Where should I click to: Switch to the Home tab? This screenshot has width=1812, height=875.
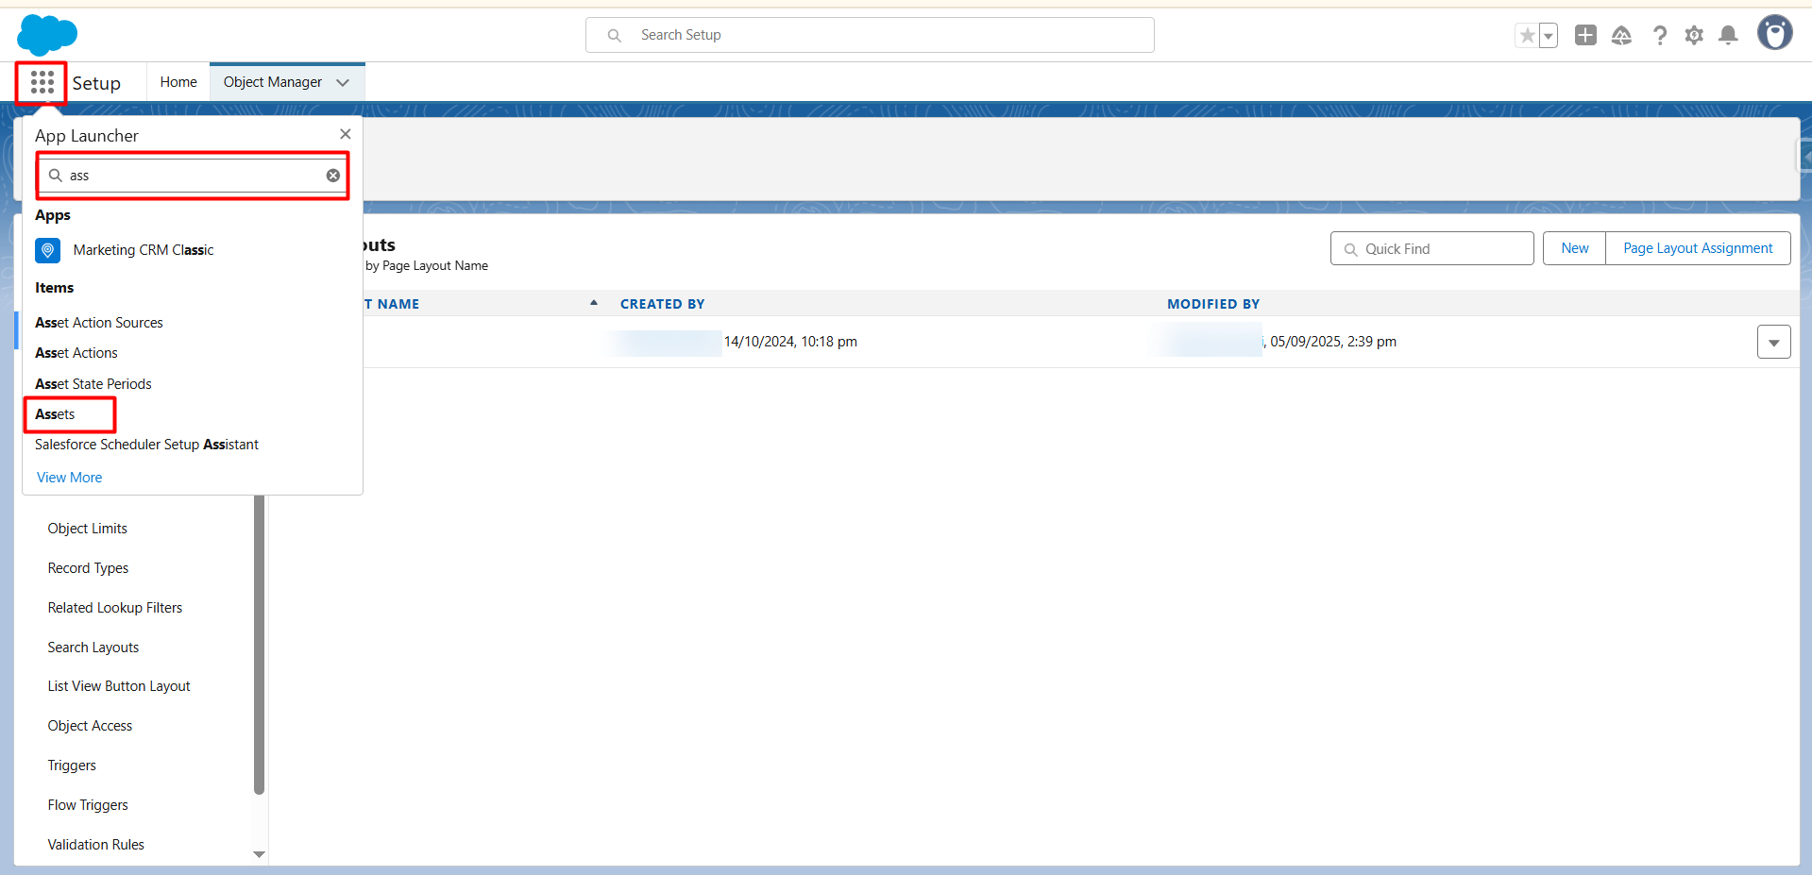click(178, 82)
